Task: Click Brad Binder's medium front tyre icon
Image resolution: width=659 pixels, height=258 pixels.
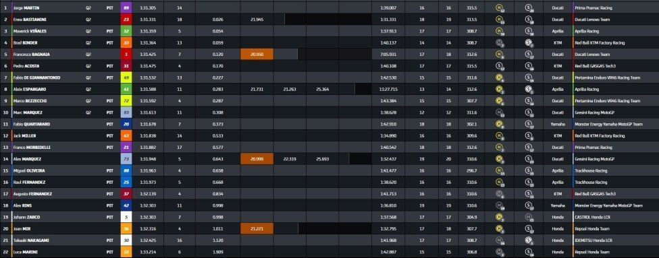Action: [499, 42]
